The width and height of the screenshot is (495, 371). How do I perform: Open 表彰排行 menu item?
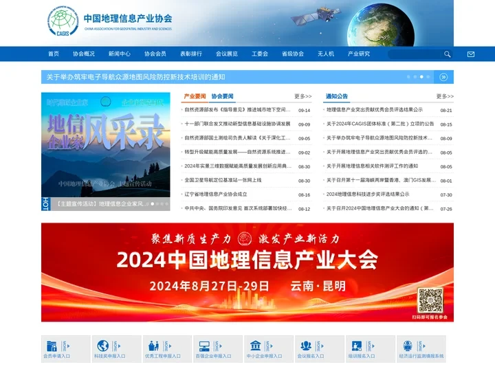[191, 54]
